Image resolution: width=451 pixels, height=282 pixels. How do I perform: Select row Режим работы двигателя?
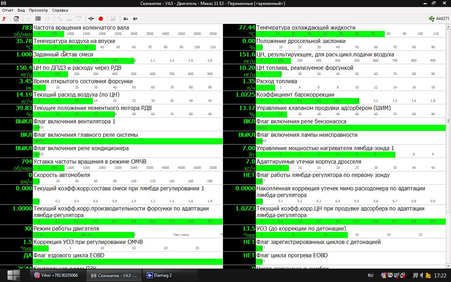tap(111, 232)
